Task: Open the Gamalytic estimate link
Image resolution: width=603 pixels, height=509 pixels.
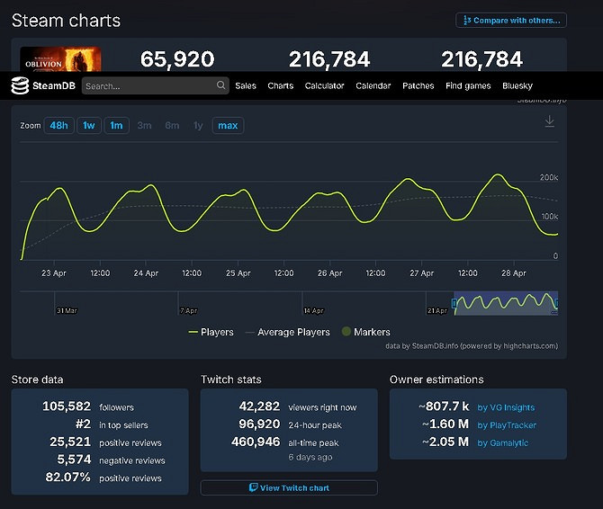Action: pos(502,442)
